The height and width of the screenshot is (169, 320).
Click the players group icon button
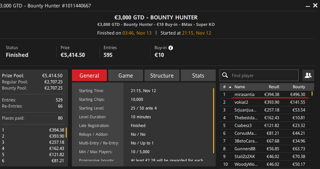tap(308, 75)
